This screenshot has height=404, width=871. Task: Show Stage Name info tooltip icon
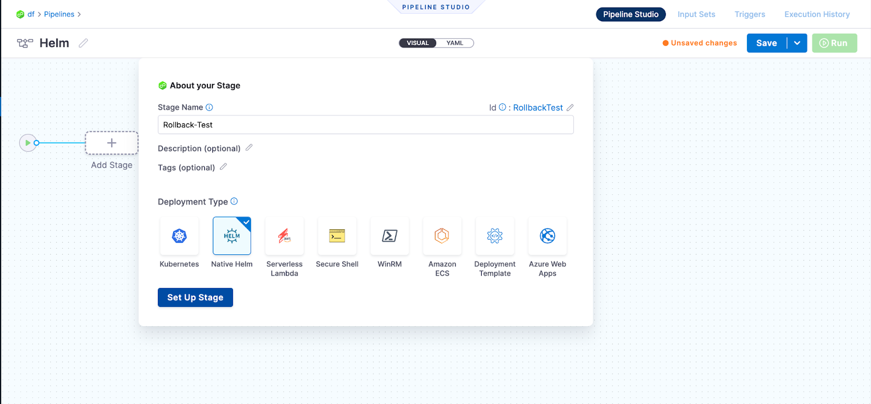point(209,107)
